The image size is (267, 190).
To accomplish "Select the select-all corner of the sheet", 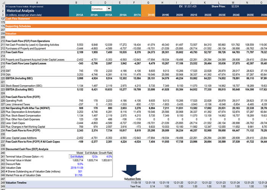I will click(x=3, y=2).
